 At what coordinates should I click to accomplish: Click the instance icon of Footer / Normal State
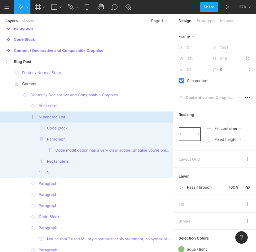[x=17, y=73]
